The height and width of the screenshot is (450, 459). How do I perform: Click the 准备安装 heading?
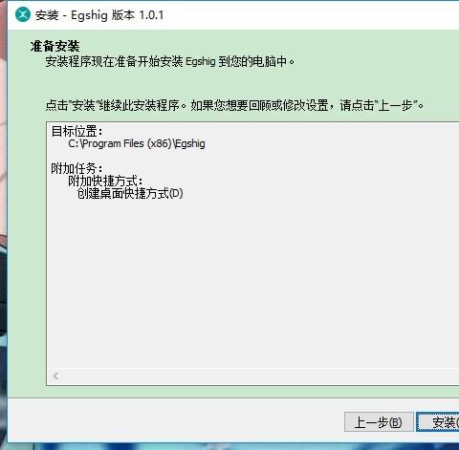(55, 46)
